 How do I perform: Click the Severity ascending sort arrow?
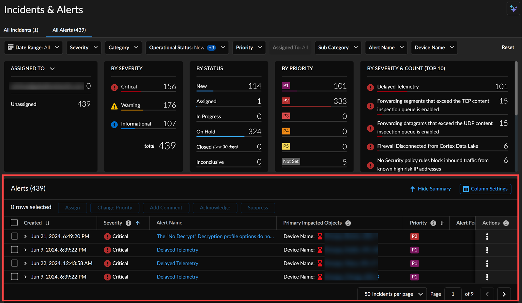[x=138, y=223]
